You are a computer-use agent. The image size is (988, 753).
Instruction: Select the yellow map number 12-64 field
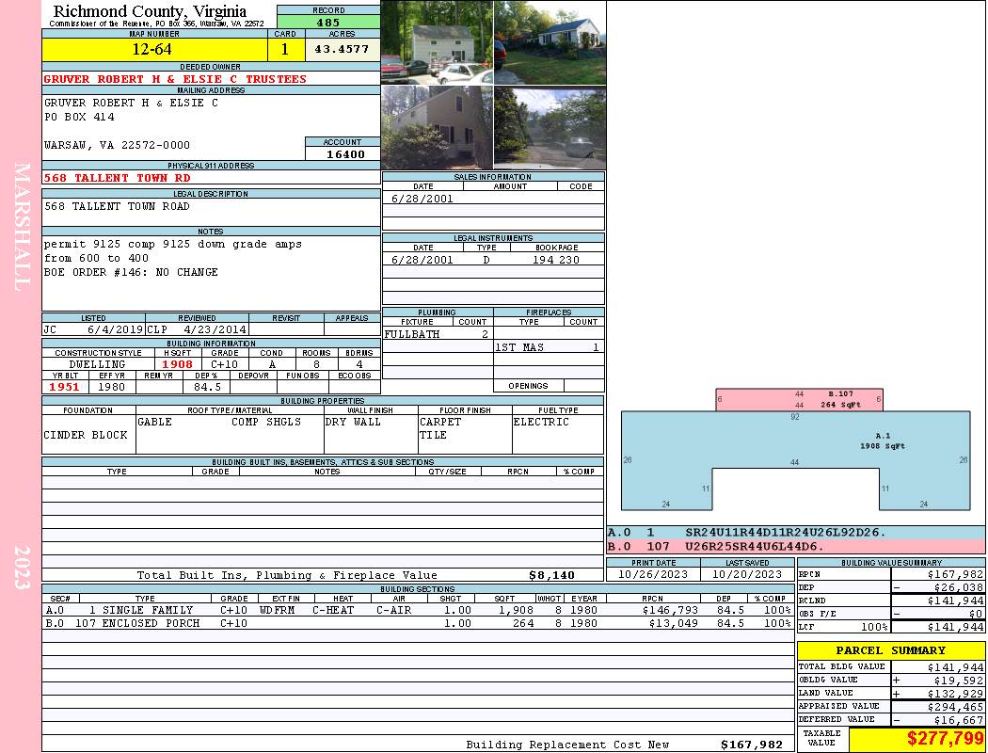[154, 49]
